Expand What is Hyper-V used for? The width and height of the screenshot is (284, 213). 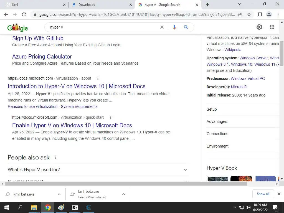click(x=98, y=170)
